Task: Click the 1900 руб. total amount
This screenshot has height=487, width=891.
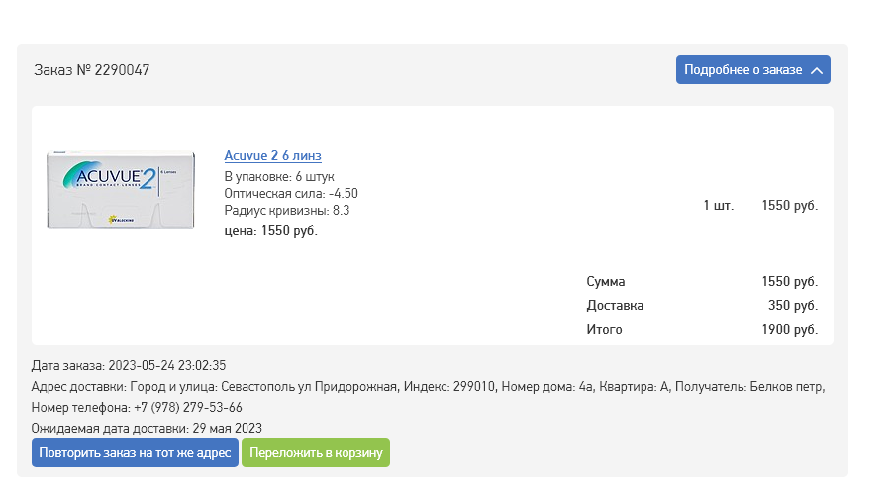Action: coord(789,329)
